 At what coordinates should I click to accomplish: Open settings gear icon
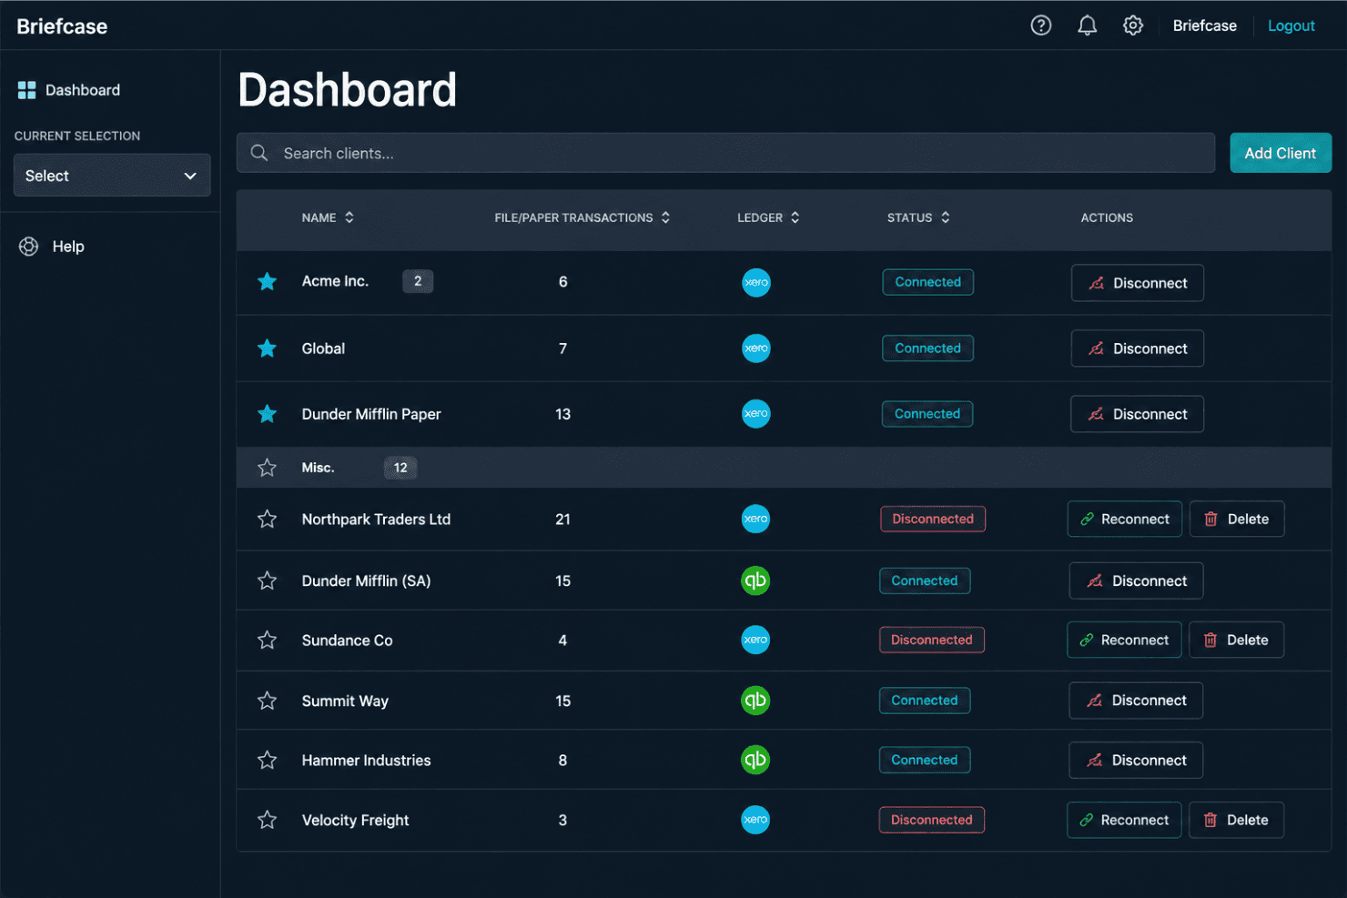[1132, 25]
